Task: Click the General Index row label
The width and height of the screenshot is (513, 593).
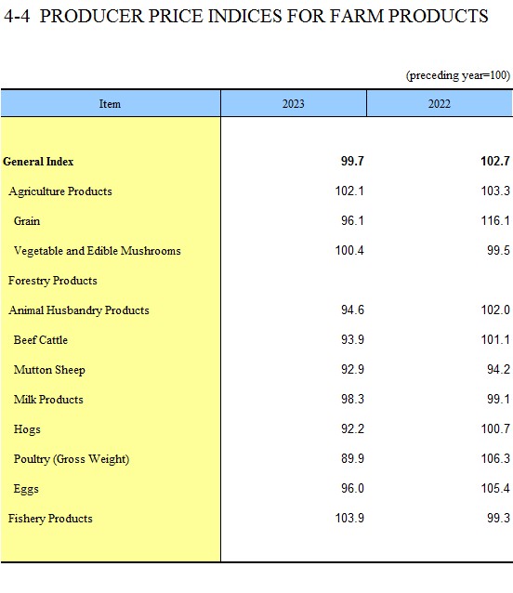Action: pos(38,162)
